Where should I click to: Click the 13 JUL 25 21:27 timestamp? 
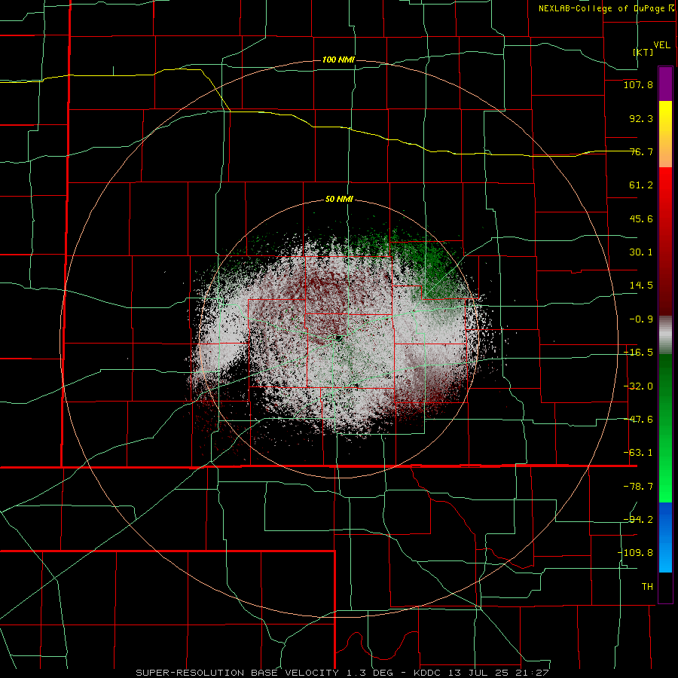pos(497,673)
